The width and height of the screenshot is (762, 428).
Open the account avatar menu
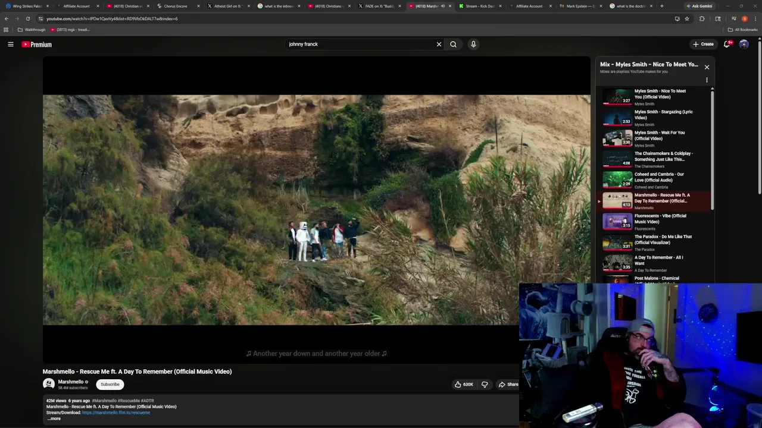point(744,44)
